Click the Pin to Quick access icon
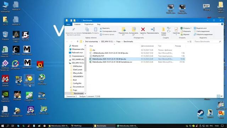Viewport: 227px width, 128px height. point(73,30)
